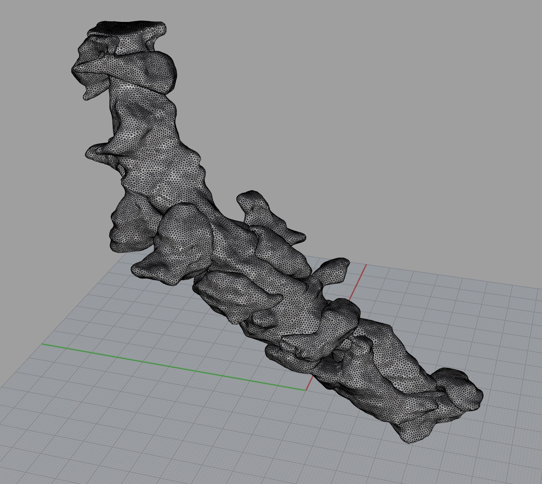Click the green axis line on grid
This screenshot has height=484, width=542.
click(173, 367)
